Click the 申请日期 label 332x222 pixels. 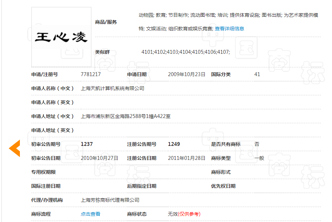(137, 74)
